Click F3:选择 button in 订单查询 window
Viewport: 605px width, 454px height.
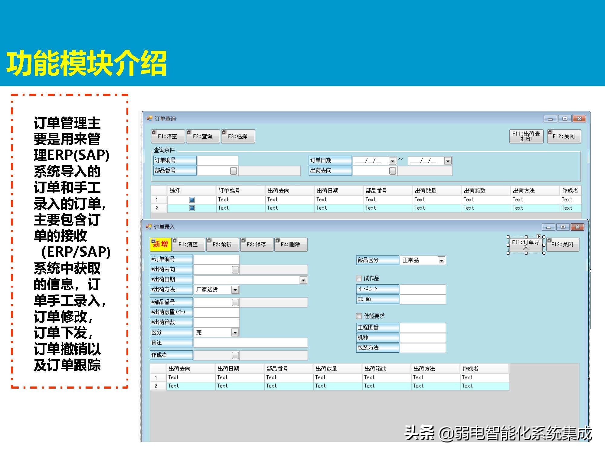coord(238,136)
